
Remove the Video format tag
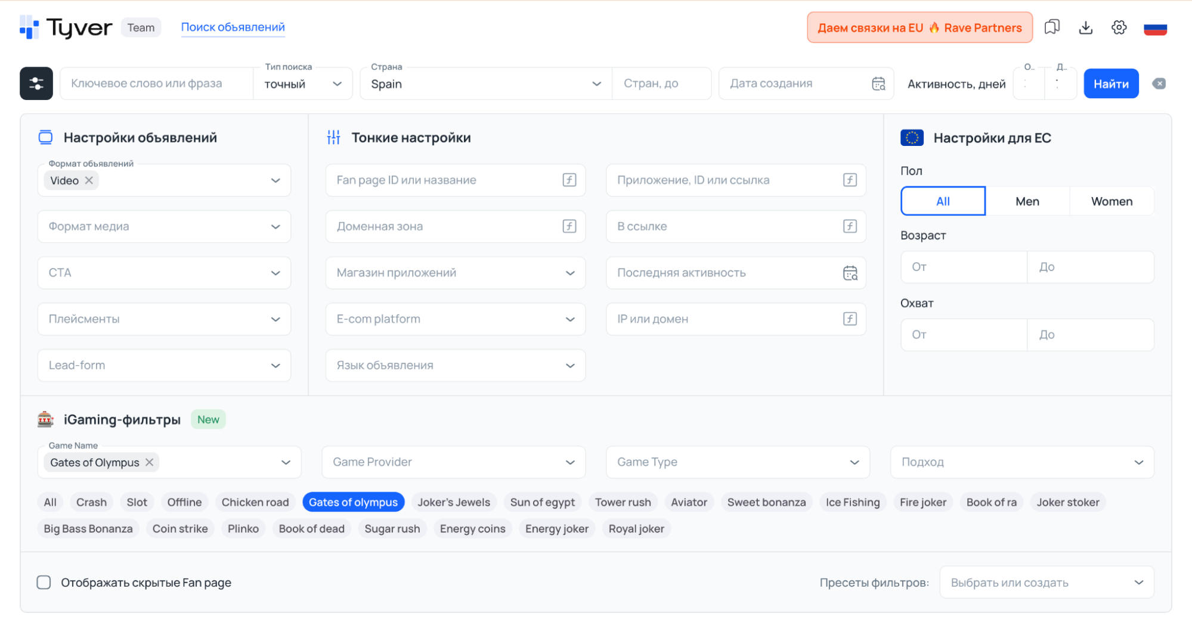tap(89, 180)
